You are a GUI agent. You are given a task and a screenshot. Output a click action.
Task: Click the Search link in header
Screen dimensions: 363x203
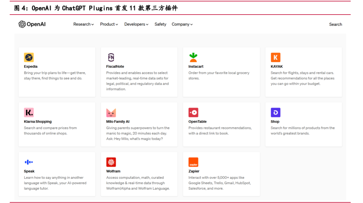[x=335, y=24]
